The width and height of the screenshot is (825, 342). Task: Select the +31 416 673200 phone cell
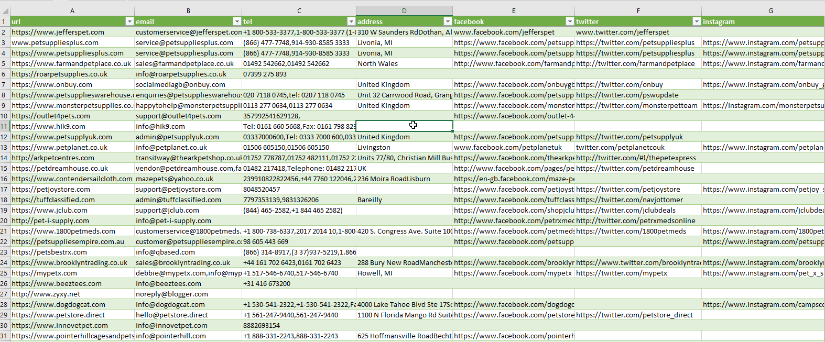pos(299,283)
